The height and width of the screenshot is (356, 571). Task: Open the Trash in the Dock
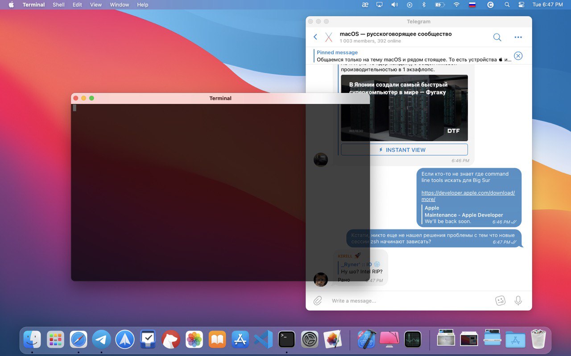tap(538, 339)
